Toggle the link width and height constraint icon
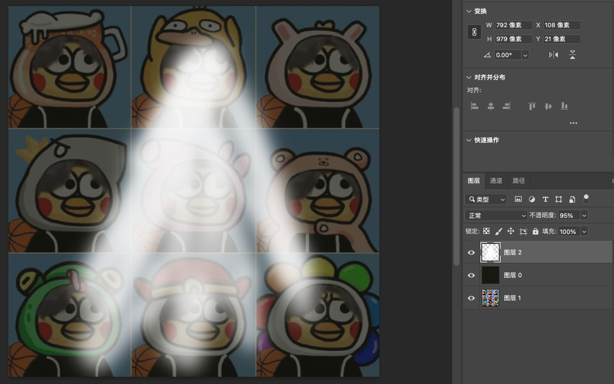The image size is (614, 384). pos(474,32)
